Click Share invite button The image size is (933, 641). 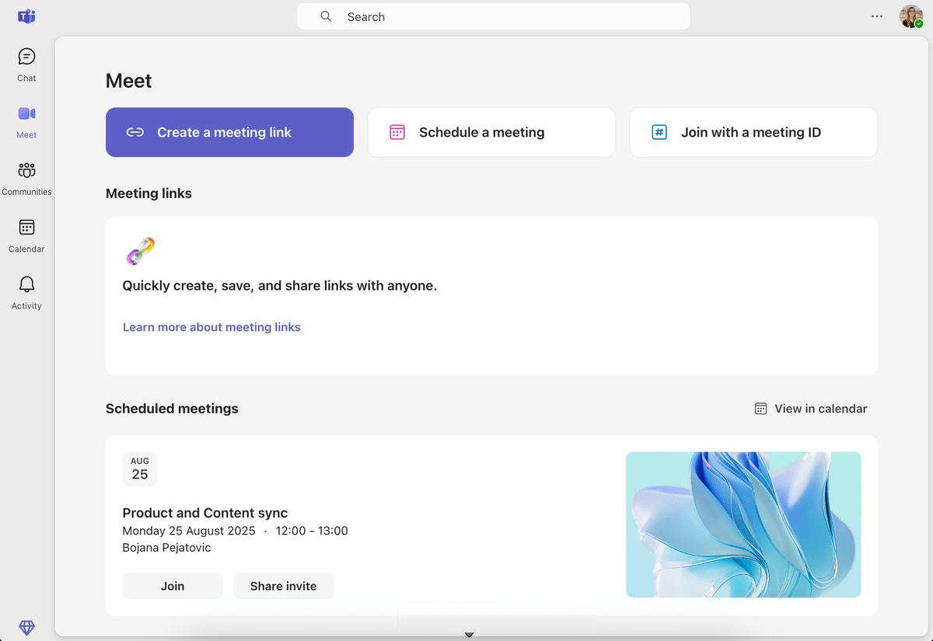pos(283,586)
